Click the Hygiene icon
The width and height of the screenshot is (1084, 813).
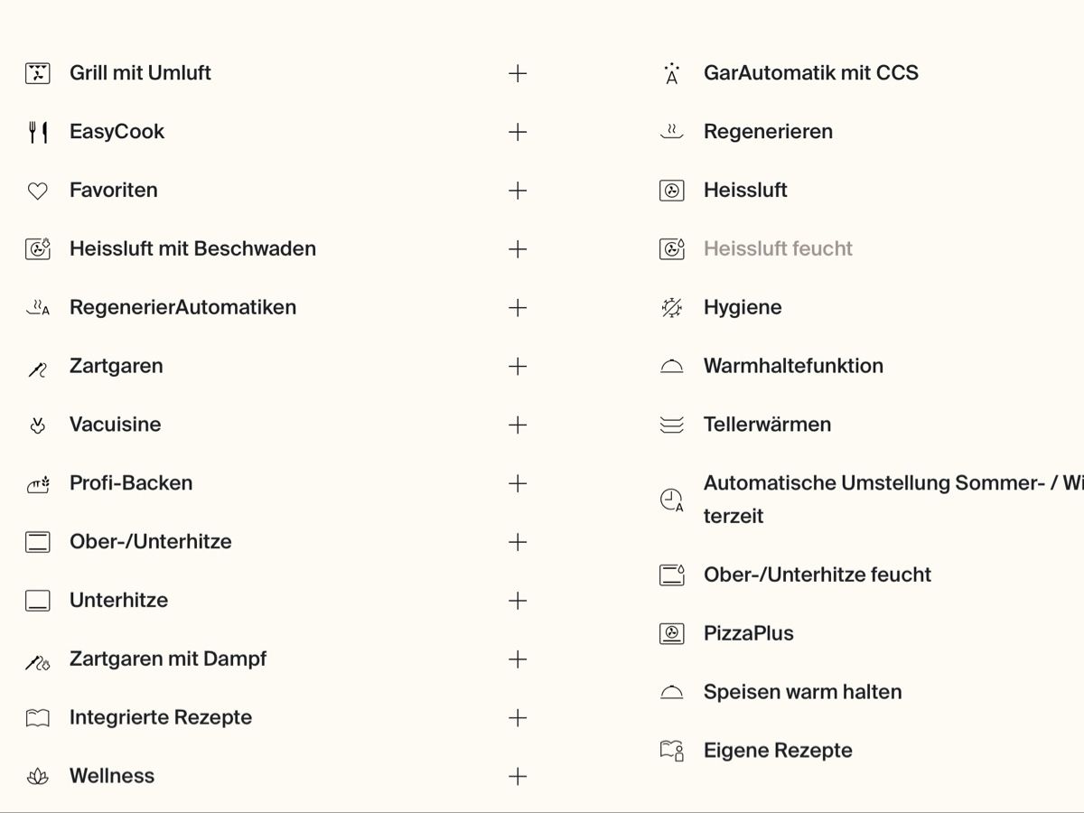(671, 308)
